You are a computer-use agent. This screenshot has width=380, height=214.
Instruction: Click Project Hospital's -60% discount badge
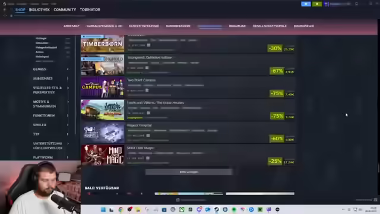click(x=277, y=139)
